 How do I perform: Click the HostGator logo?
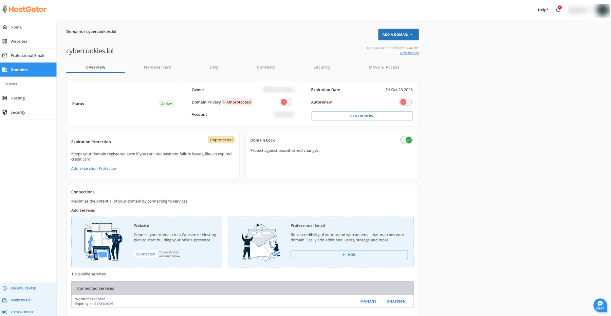24,9
